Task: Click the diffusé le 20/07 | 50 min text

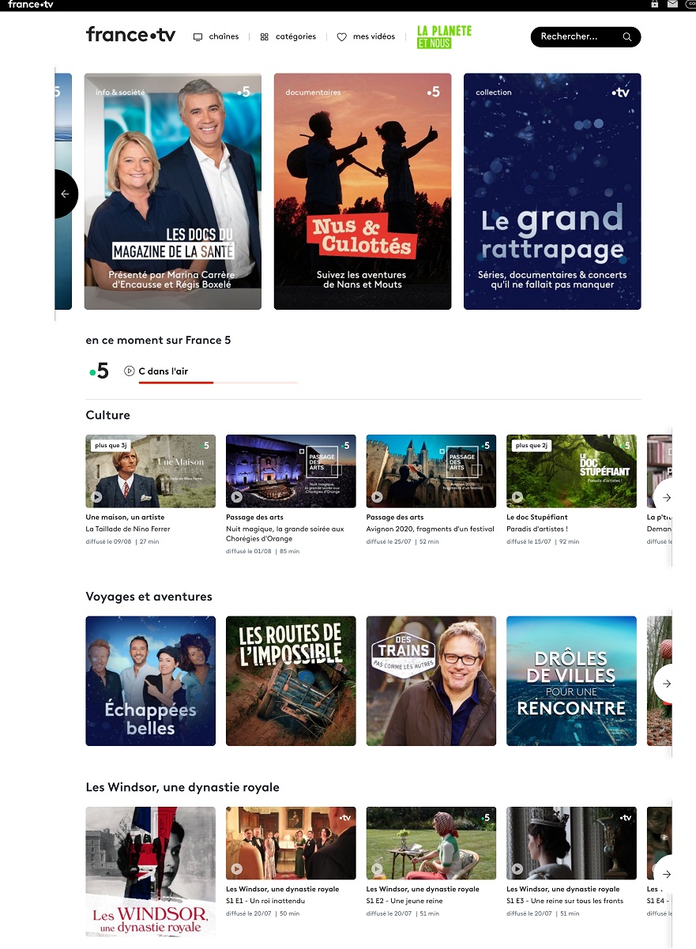Action: coord(263,913)
